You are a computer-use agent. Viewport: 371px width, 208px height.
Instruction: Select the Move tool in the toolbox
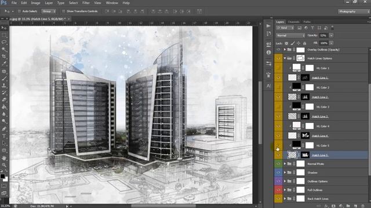click(4, 28)
